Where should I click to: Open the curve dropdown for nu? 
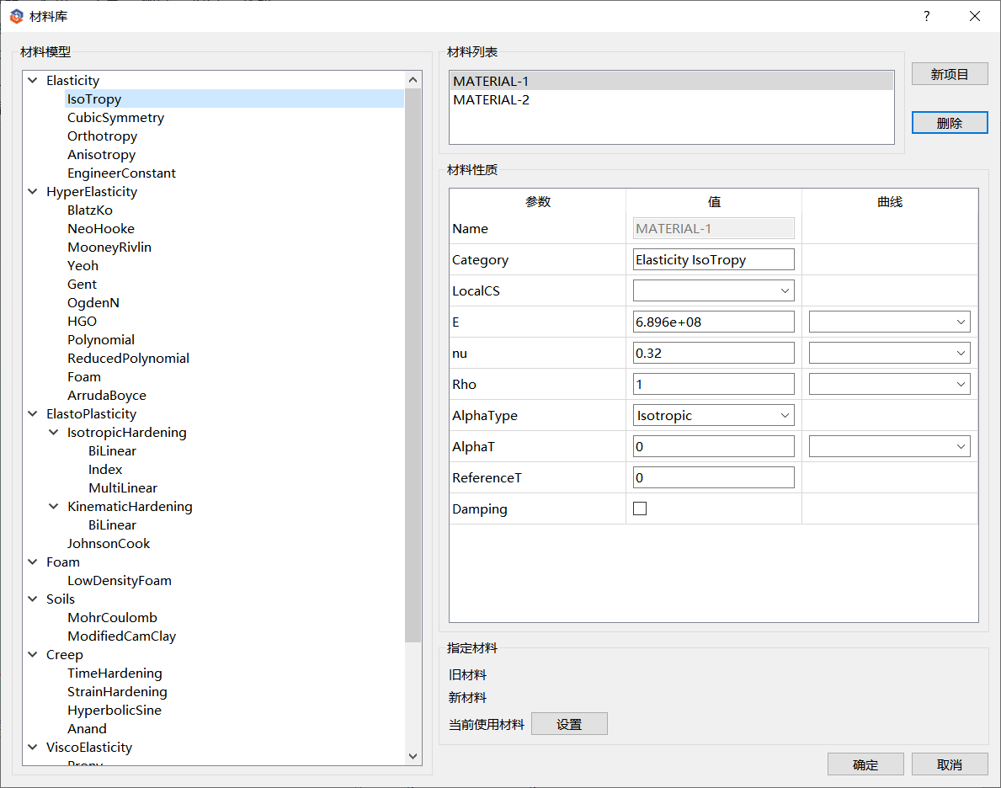[x=889, y=353]
